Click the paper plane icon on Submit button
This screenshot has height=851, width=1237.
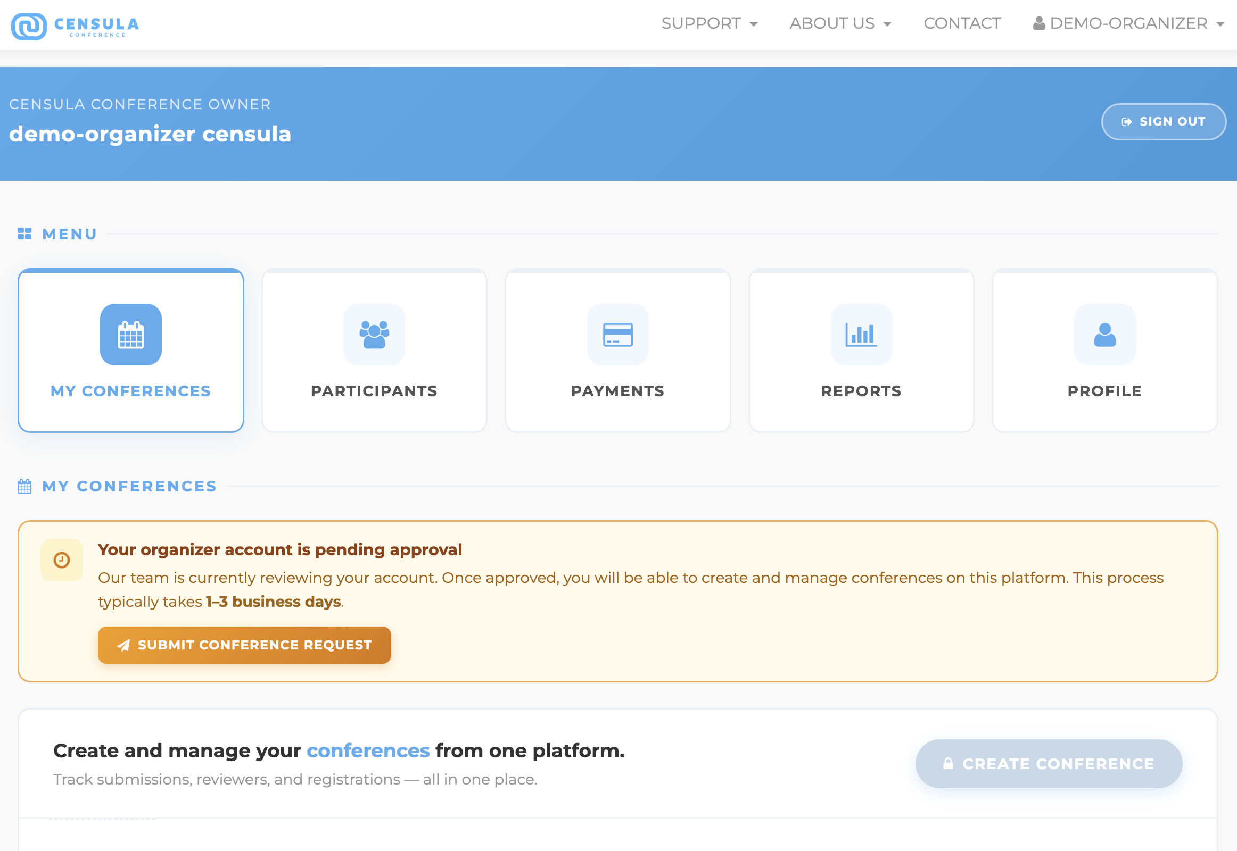click(x=123, y=646)
